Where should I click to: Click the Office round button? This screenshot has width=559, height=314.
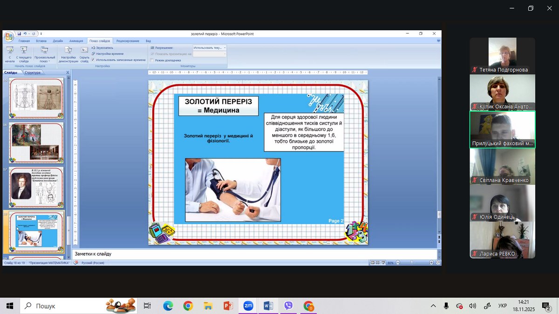[9, 36]
